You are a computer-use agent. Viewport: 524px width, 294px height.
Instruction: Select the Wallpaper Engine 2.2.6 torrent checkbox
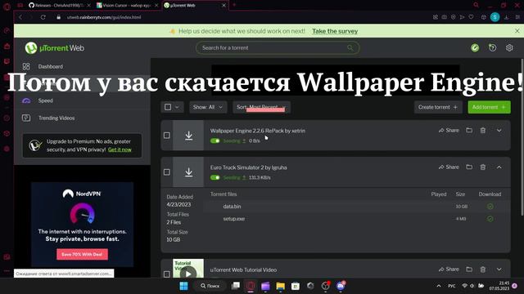167,136
